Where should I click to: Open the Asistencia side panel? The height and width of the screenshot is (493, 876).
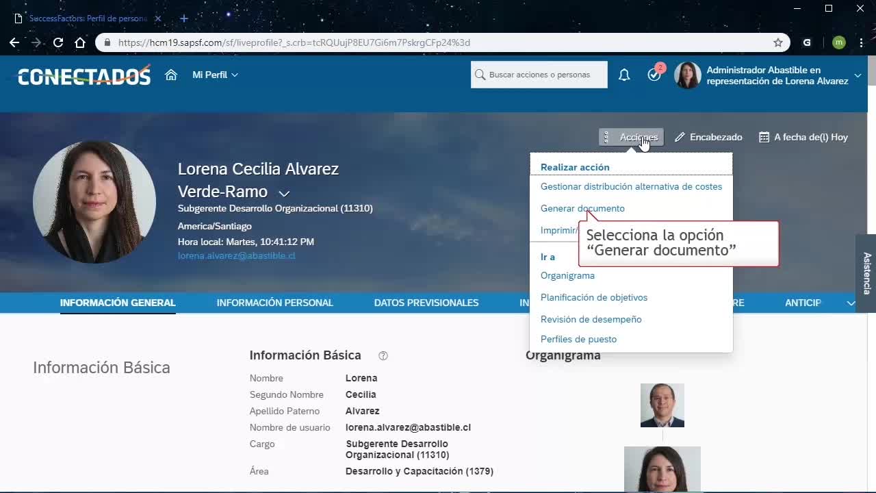pyautogui.click(x=866, y=273)
